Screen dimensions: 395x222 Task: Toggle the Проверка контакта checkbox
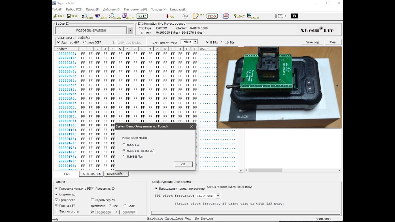(x=56, y=188)
